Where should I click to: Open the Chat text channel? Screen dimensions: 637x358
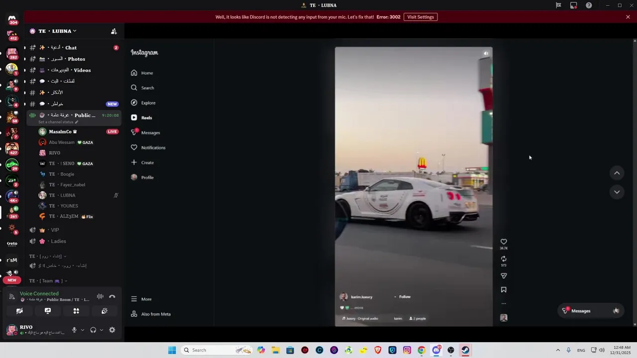tap(73, 48)
